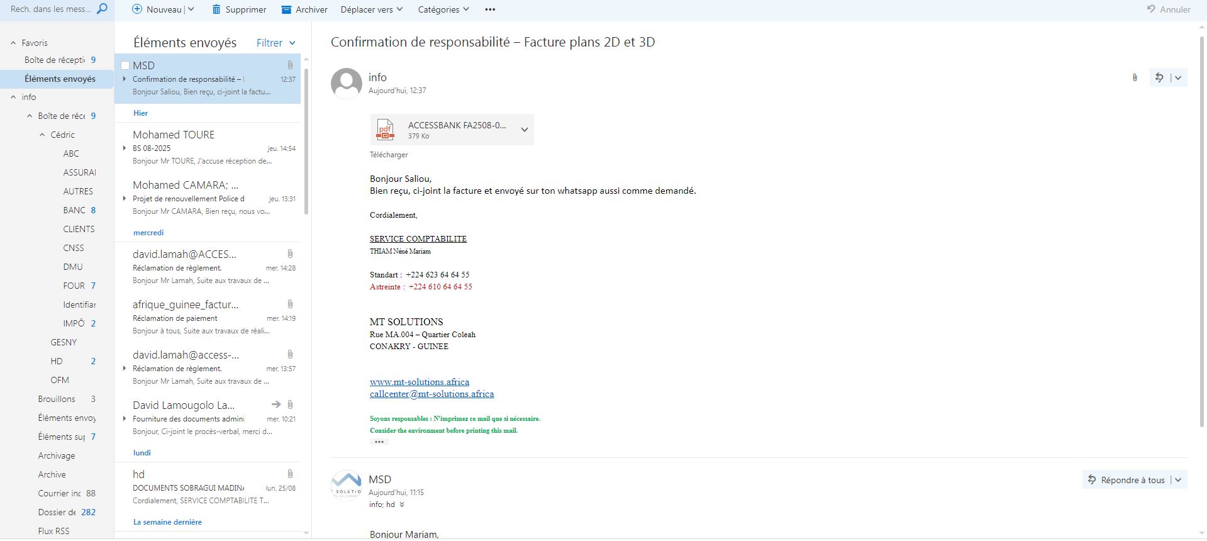
Task: Click the message list scrollbar
Action: pyautogui.click(x=306, y=138)
